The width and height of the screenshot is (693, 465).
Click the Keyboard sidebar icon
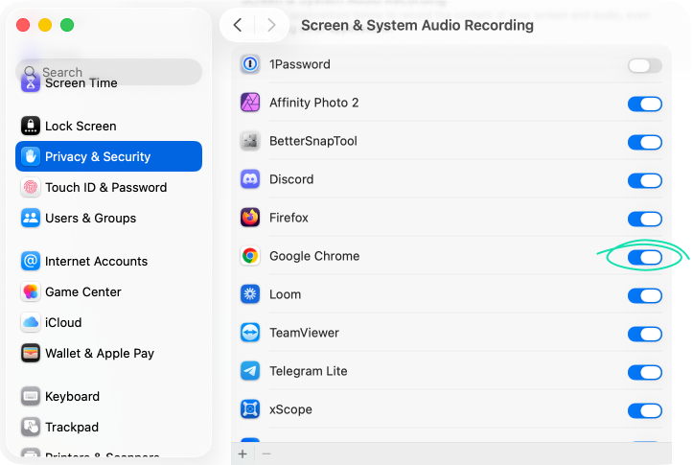pyautogui.click(x=31, y=397)
